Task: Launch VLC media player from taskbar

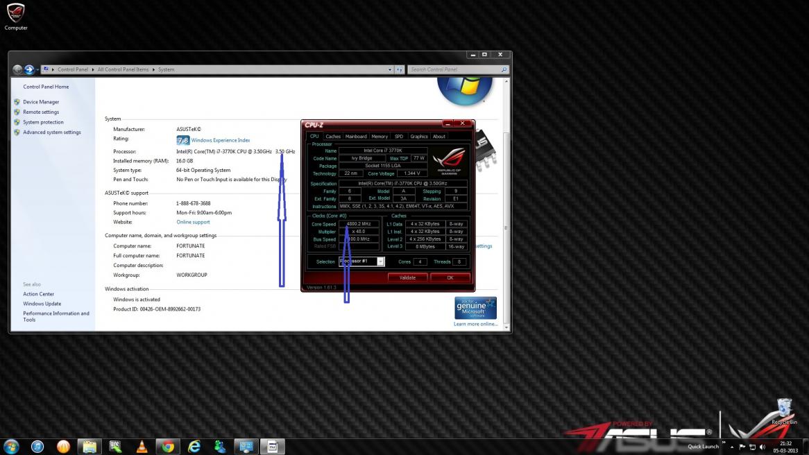Action: 142,446
